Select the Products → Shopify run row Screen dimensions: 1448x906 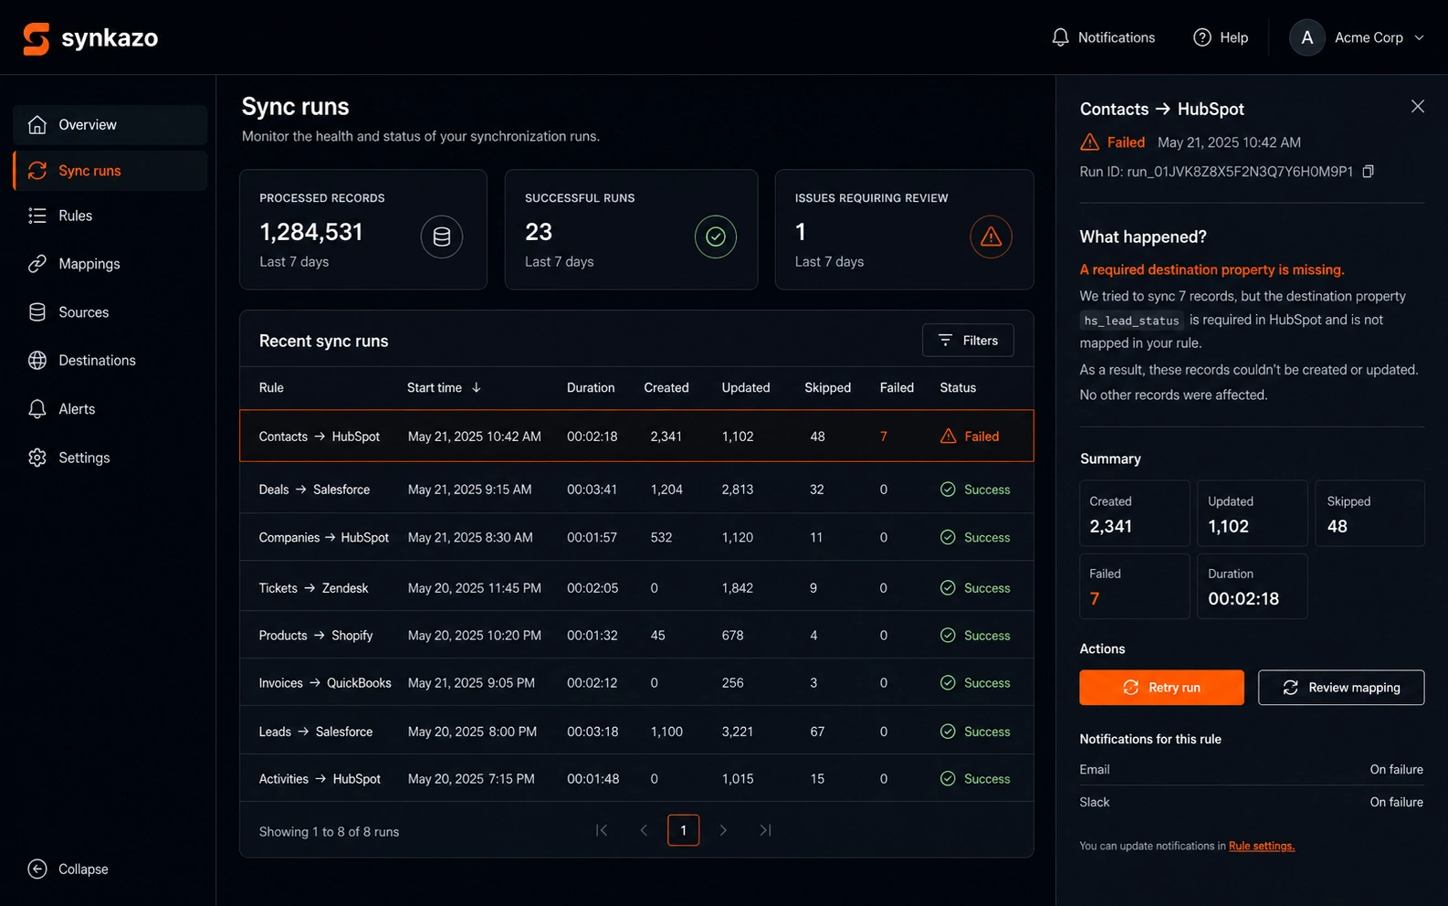(x=636, y=636)
